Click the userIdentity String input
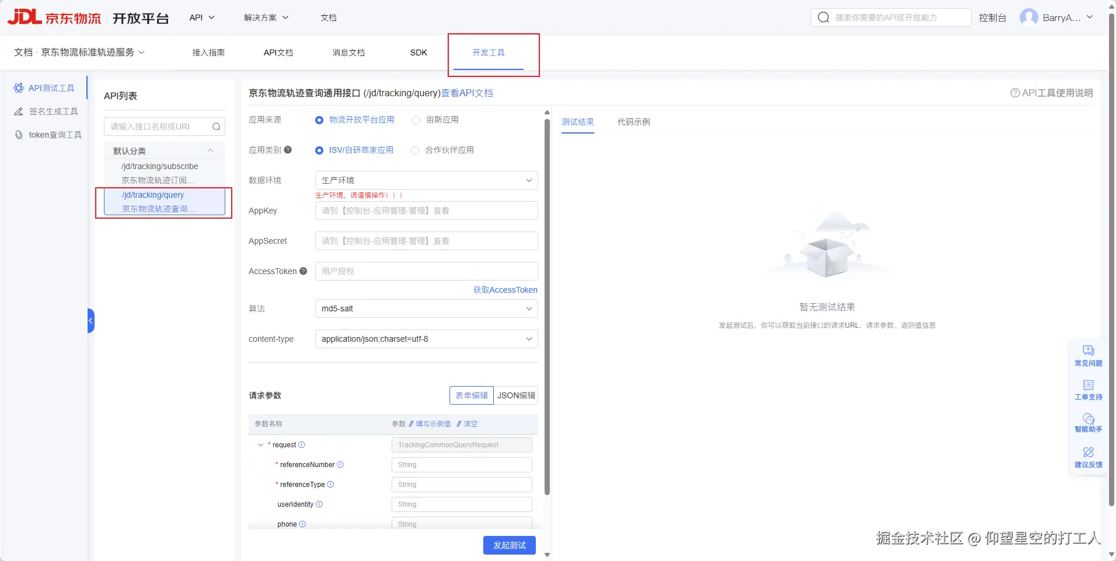 [462, 504]
